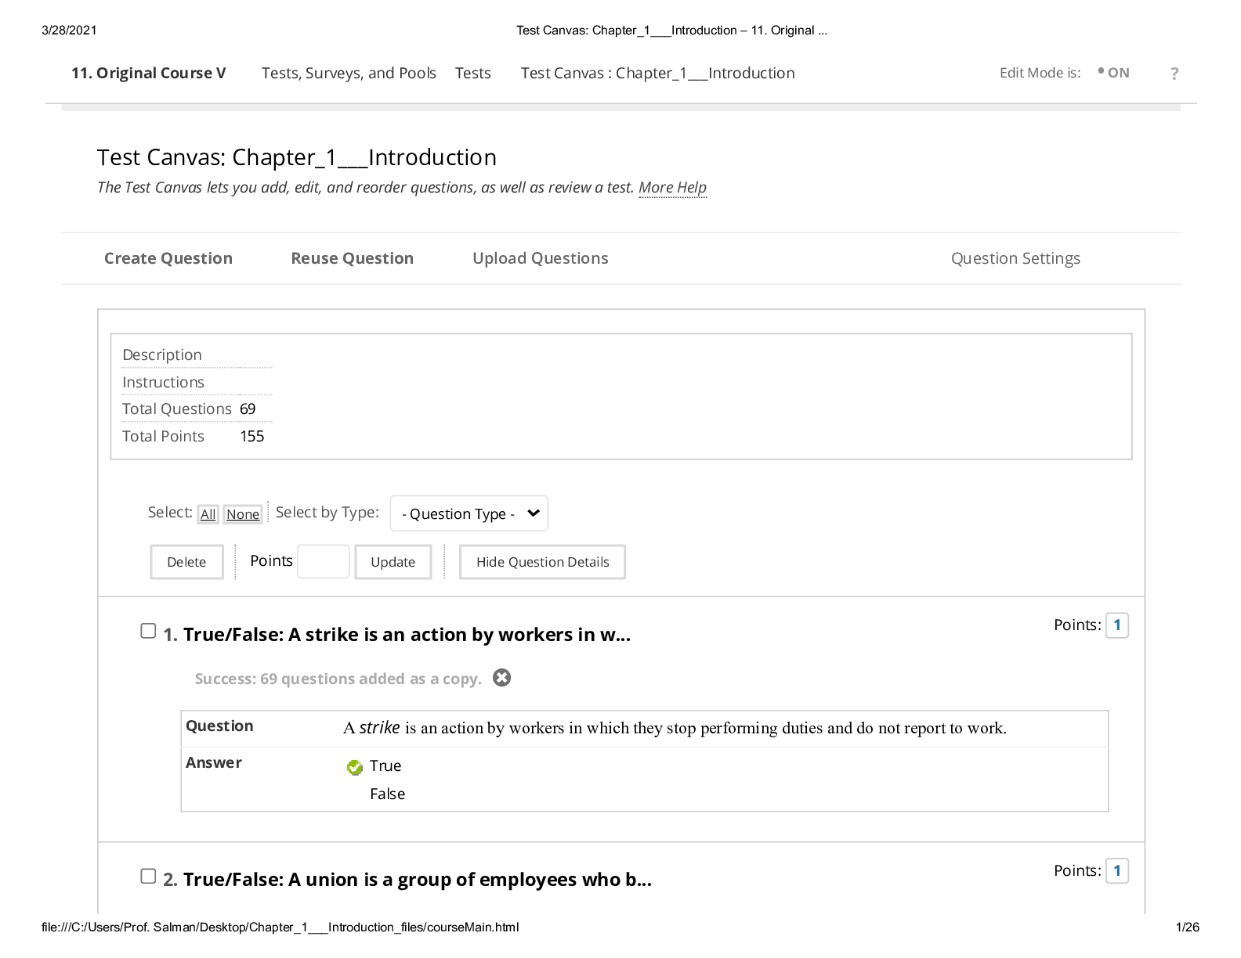Toggle Edit Mode ON switch

tap(1114, 73)
